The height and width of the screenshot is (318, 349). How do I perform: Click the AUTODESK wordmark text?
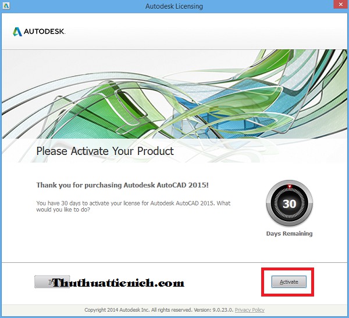click(x=45, y=31)
